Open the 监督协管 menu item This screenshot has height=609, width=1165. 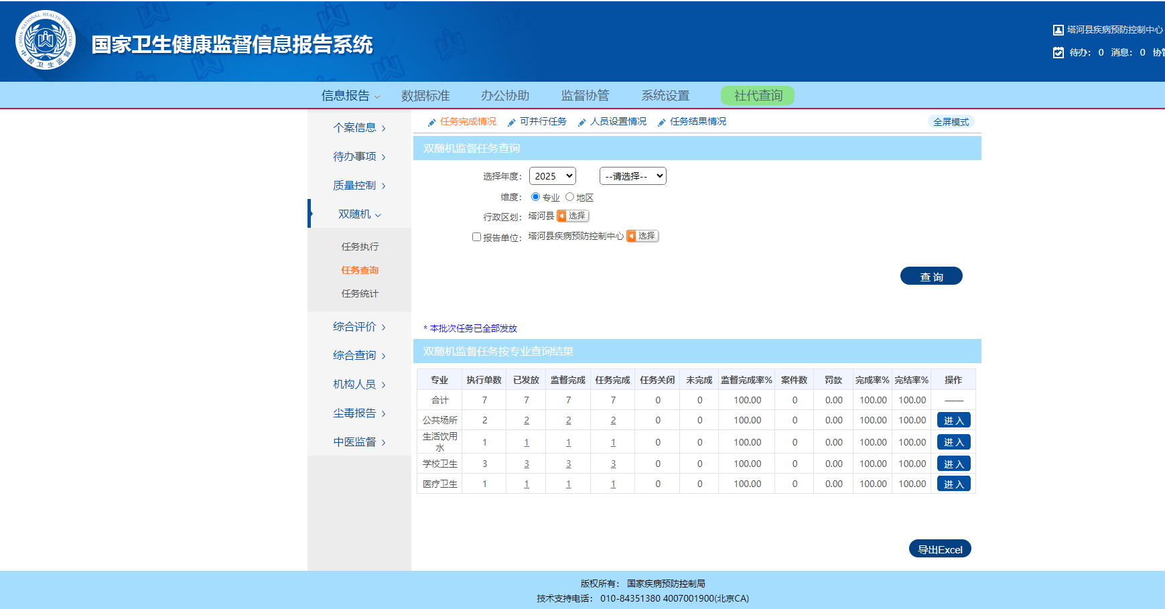[585, 96]
